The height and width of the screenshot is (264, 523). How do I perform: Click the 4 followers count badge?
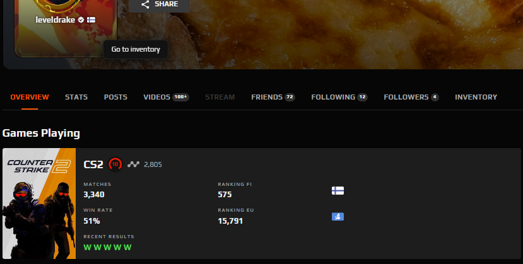coord(435,97)
